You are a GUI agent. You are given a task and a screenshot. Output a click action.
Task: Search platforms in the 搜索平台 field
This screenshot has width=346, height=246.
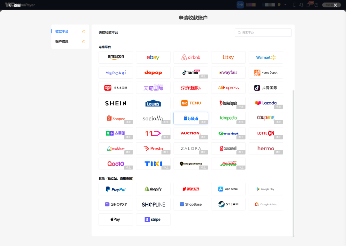click(x=263, y=33)
